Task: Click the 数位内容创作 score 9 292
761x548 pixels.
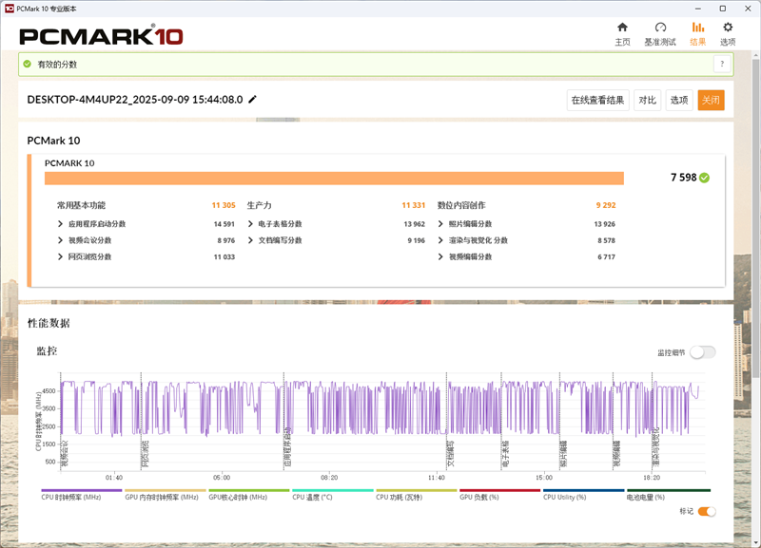Action: (x=606, y=205)
